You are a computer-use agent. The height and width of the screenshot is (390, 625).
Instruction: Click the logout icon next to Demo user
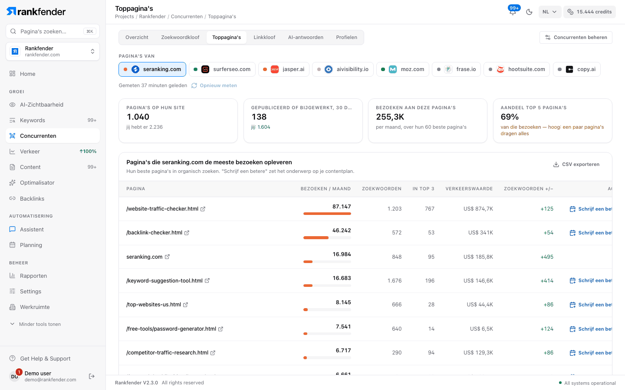92,376
